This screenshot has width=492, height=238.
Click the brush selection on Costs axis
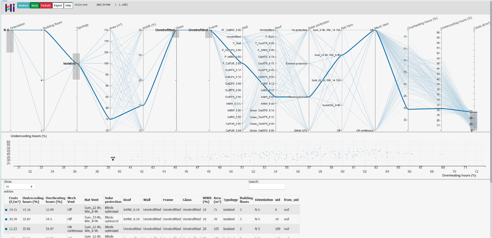click(x=474, y=121)
